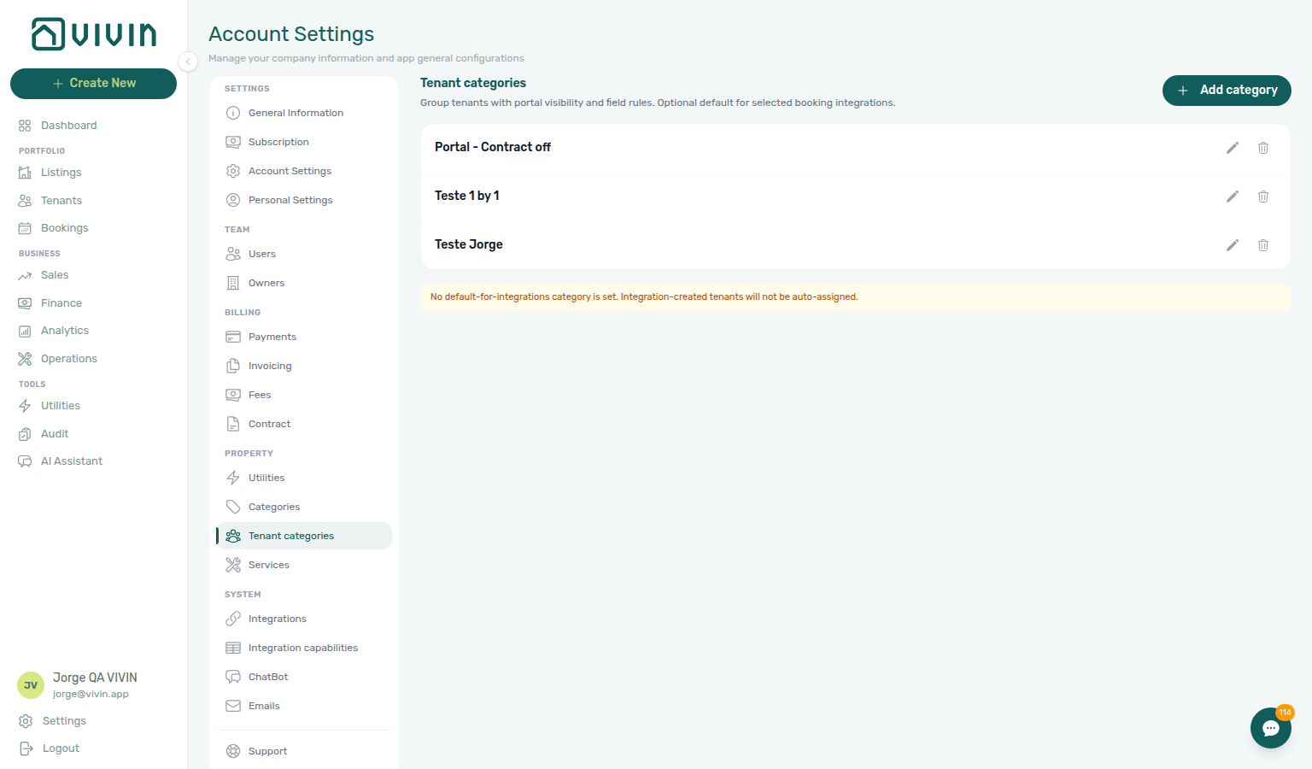Click the jorge@vivin.app email text
Screen dimensions: 1312x769
coord(91,694)
